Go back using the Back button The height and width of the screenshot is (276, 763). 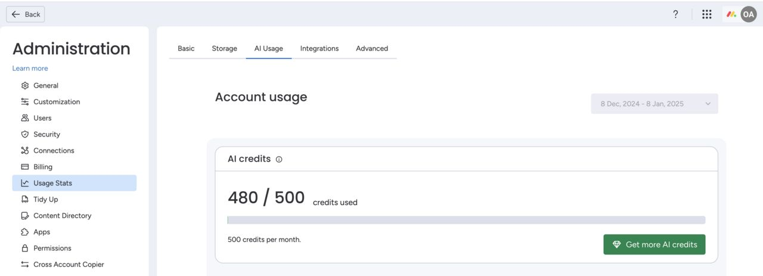(26, 14)
